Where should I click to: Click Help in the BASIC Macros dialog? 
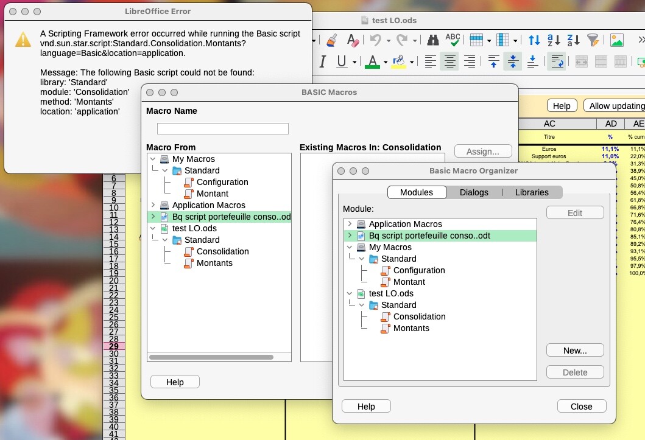175,382
